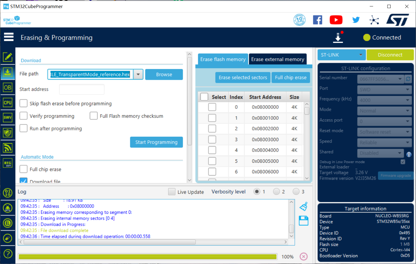416x264 pixels.
Task: Open the SWV viewer panel
Action: pos(8,117)
